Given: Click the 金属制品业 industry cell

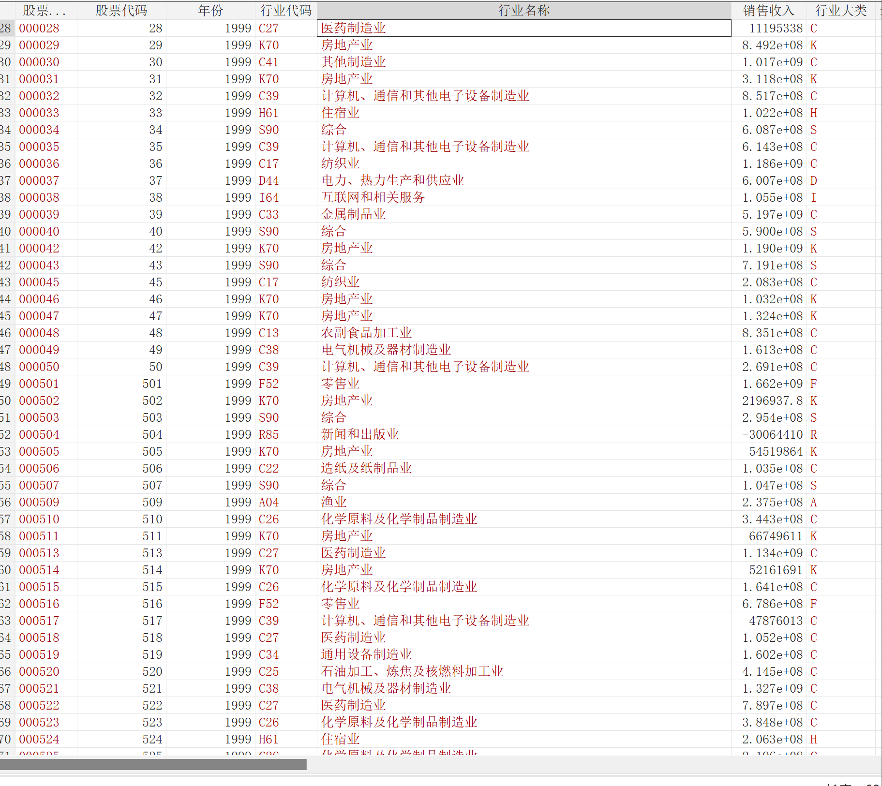Looking at the screenshot, I should tap(353, 214).
